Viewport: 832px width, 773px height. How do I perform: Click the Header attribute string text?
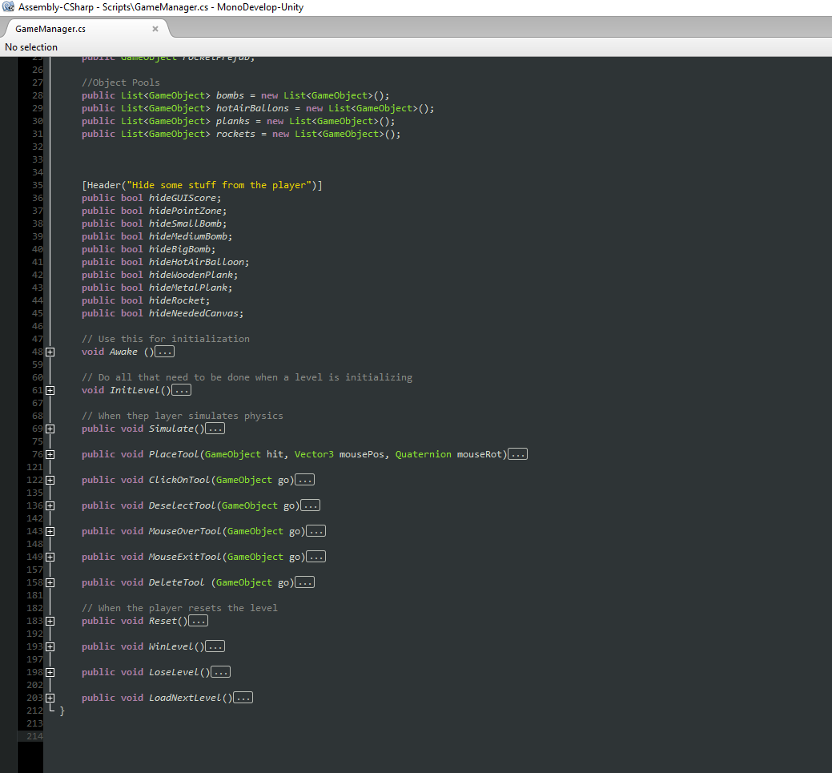[219, 185]
